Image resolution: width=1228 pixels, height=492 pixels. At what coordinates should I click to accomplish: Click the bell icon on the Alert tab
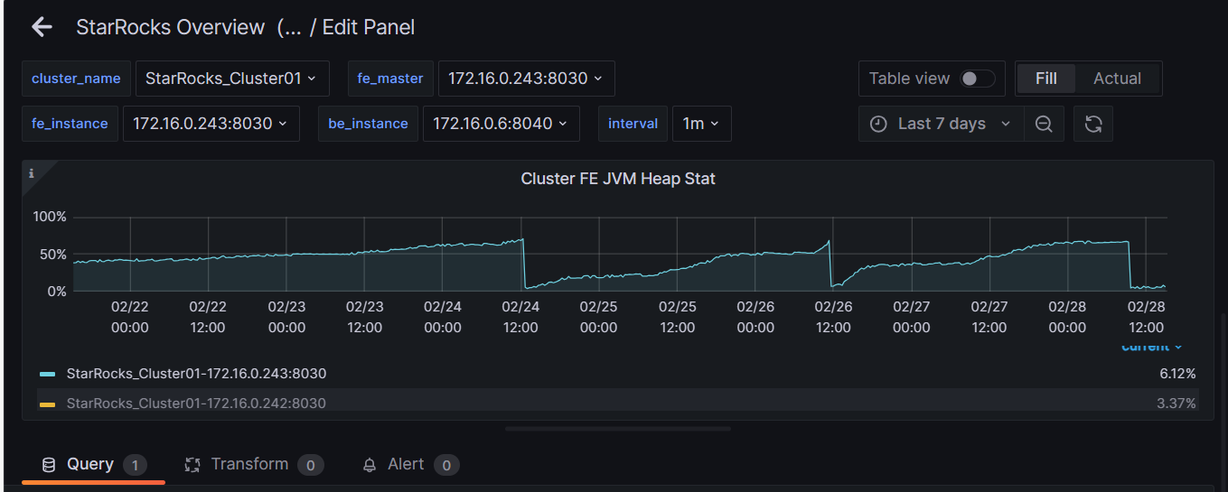tap(370, 465)
